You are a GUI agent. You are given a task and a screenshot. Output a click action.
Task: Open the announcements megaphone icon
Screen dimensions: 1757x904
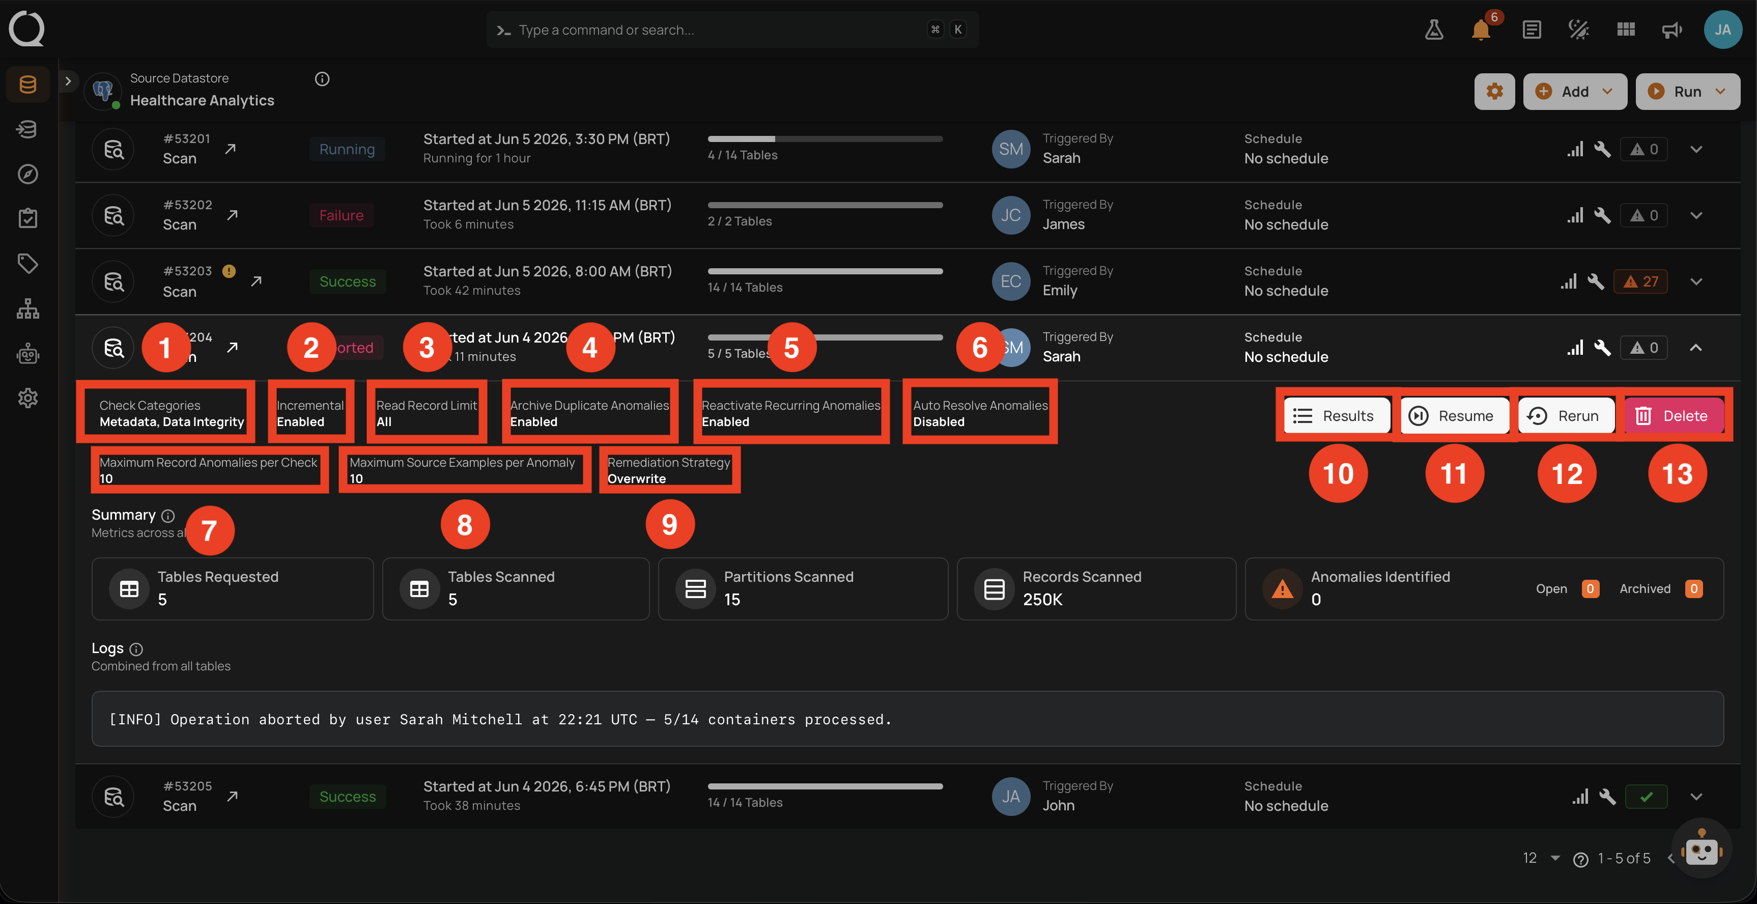[x=1671, y=30]
